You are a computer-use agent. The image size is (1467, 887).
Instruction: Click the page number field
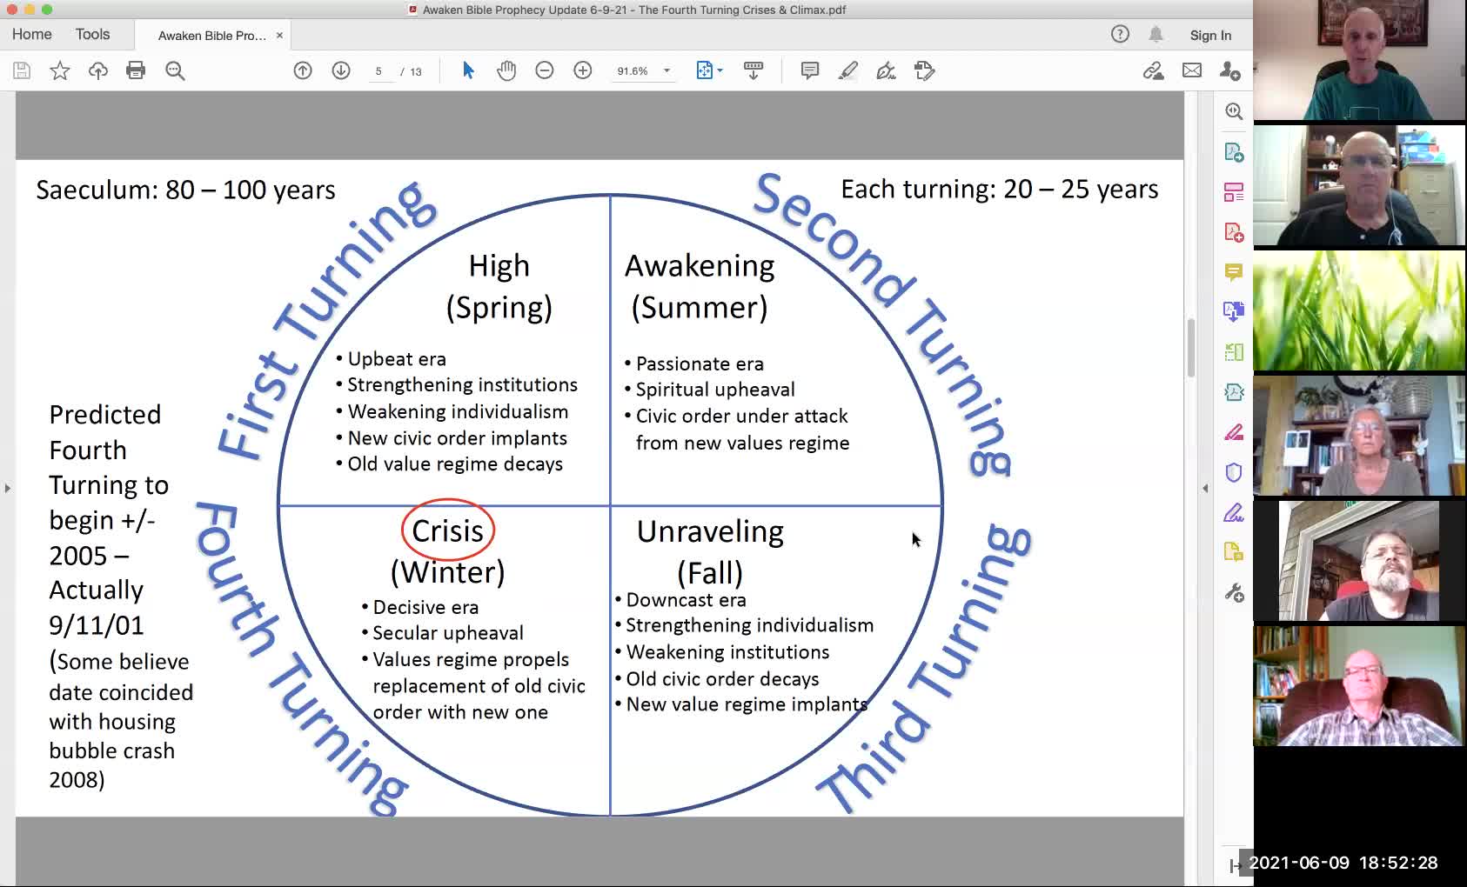point(378,71)
